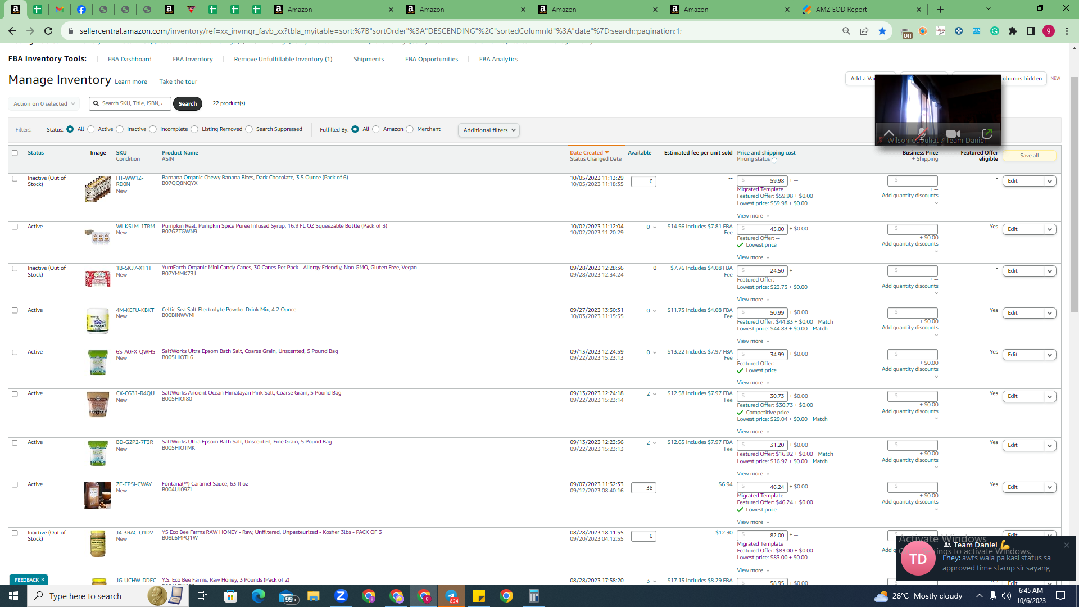The width and height of the screenshot is (1079, 607).
Task: Open the Zoom app on the taskbar
Action: pos(341,596)
